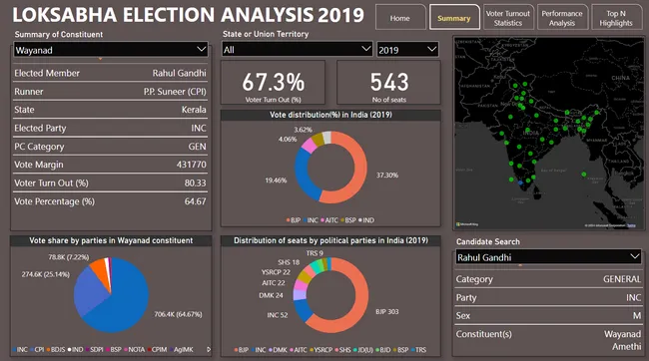Click the blue Wayanad marker on the map
The height and width of the screenshot is (361, 649).
(x=520, y=182)
